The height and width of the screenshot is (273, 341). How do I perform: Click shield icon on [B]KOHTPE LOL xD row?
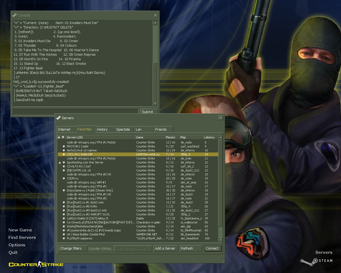point(64,170)
